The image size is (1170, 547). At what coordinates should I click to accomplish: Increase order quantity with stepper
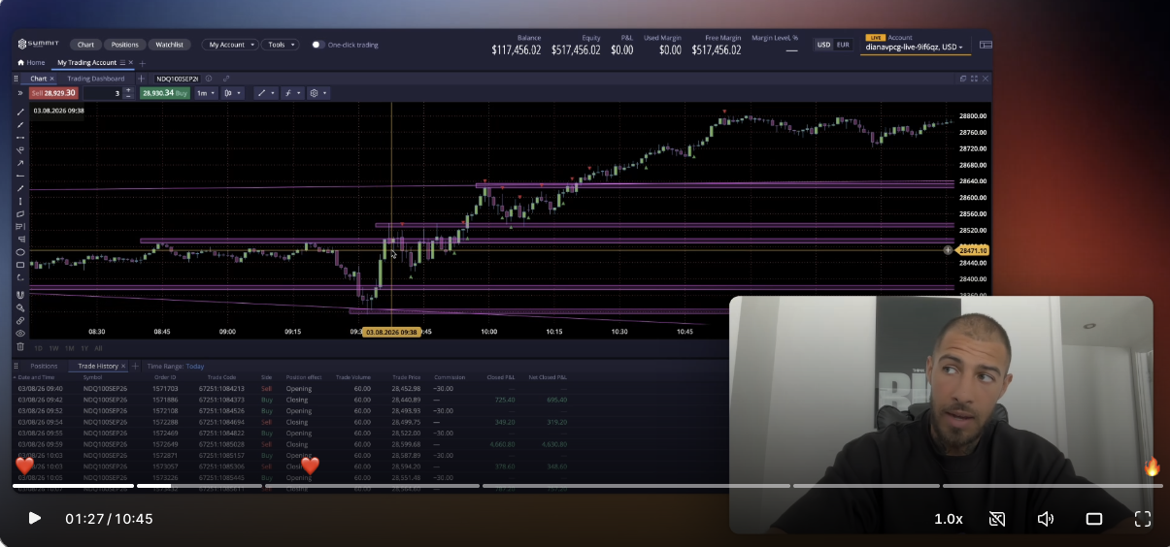point(128,90)
